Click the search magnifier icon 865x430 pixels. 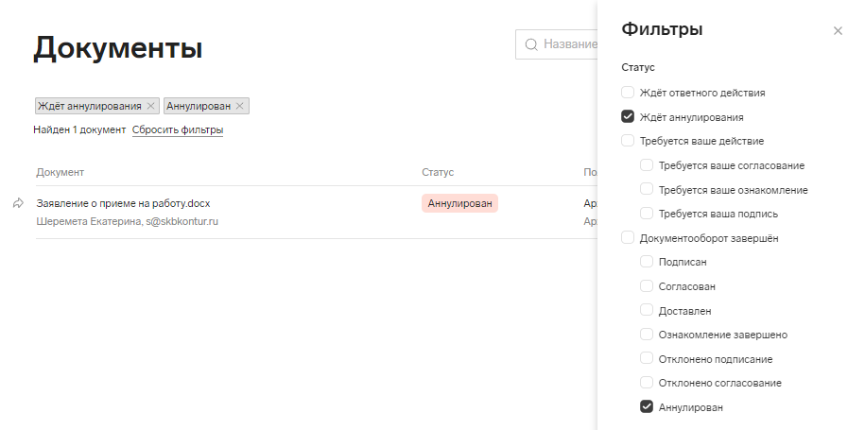[x=531, y=44]
